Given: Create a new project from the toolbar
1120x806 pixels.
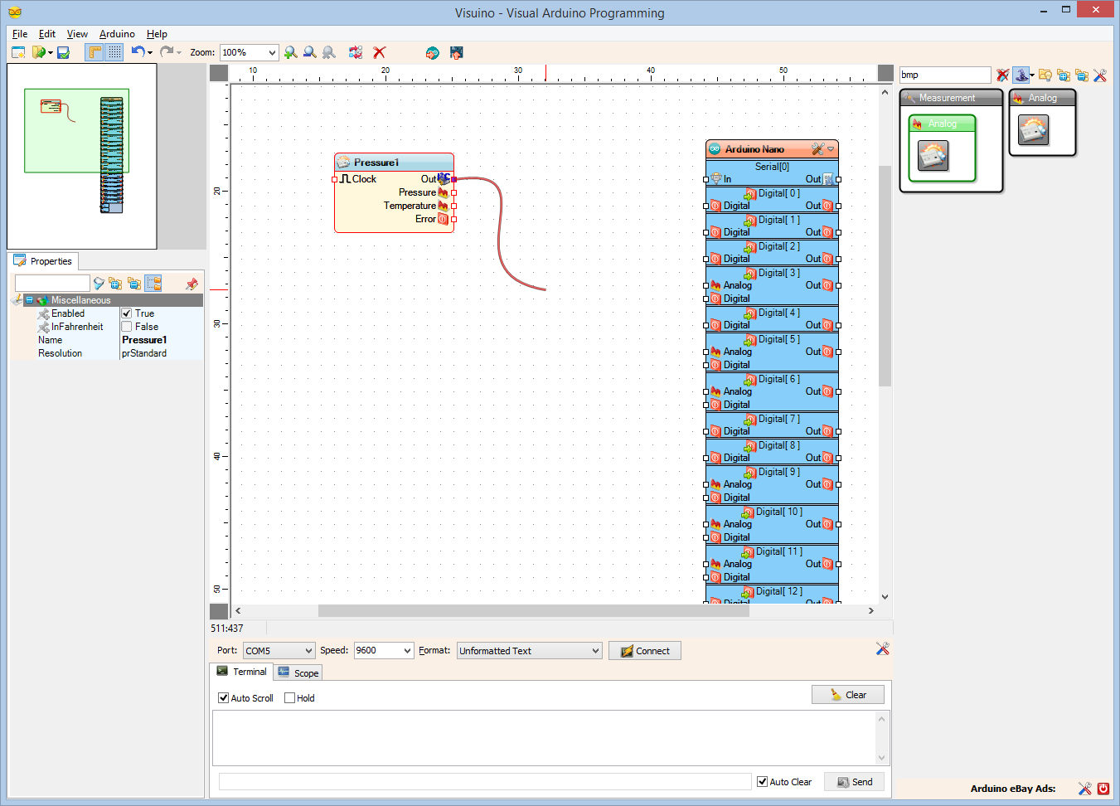Looking at the screenshot, I should (18, 52).
